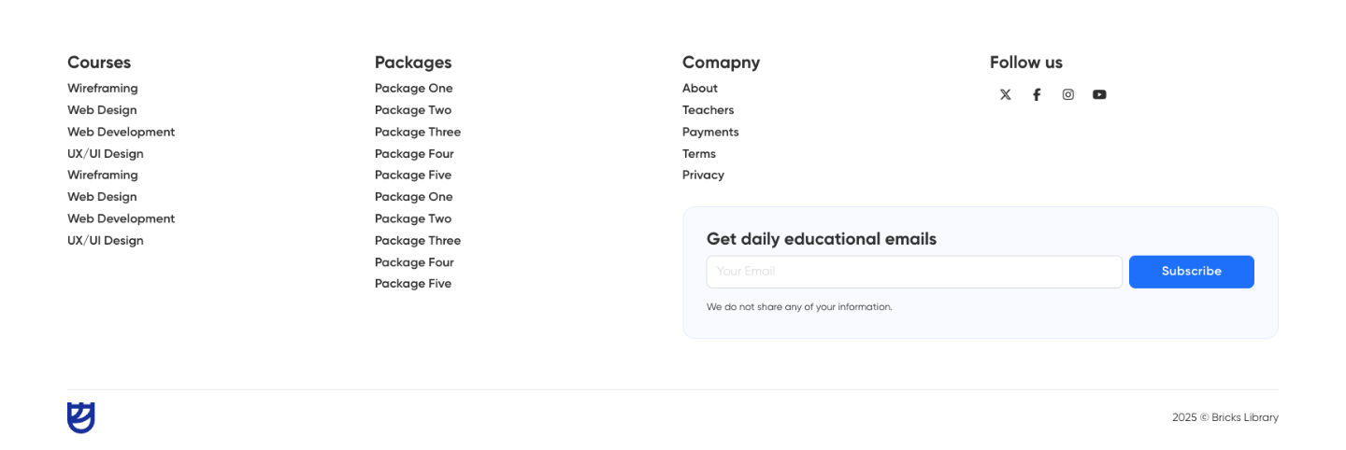
Task: Open the first Package One link
Action: [x=413, y=89]
